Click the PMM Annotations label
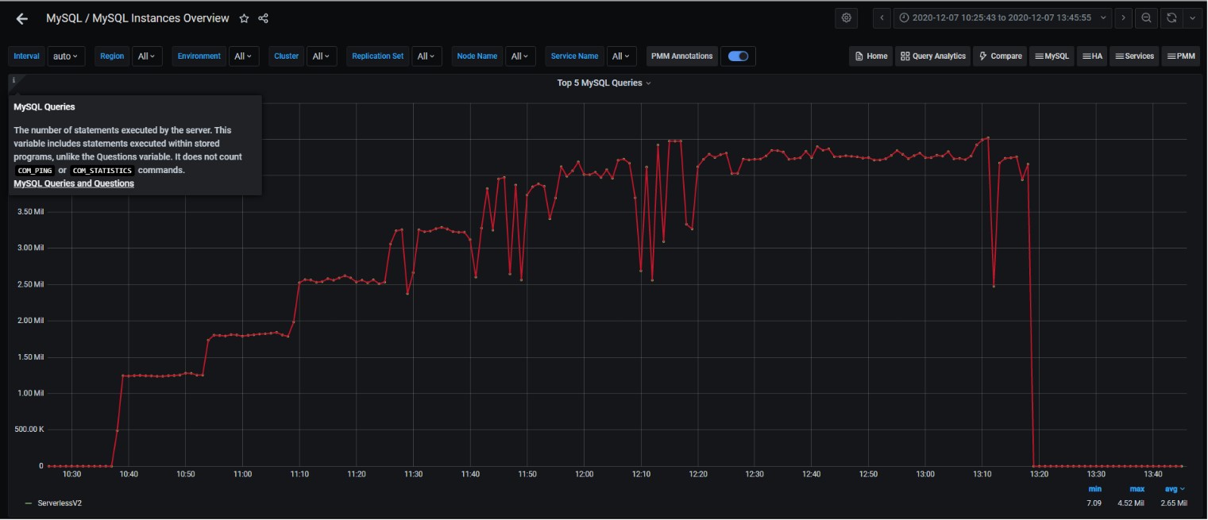Screen dimensions: 1208x520 pos(682,56)
